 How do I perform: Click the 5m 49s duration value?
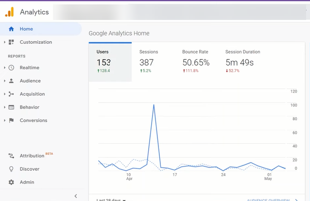(x=240, y=63)
